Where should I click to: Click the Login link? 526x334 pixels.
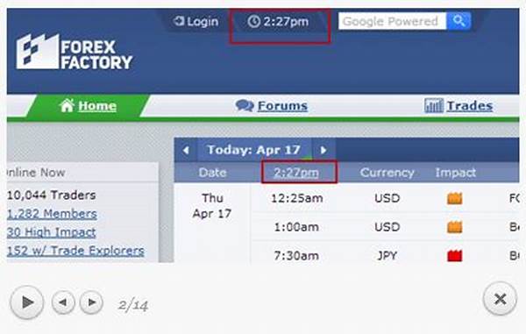click(x=195, y=21)
